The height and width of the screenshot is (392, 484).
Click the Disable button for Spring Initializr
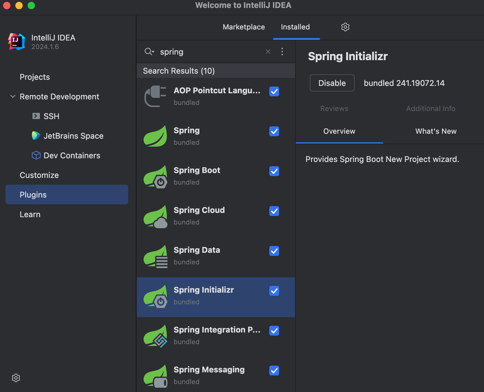[332, 83]
